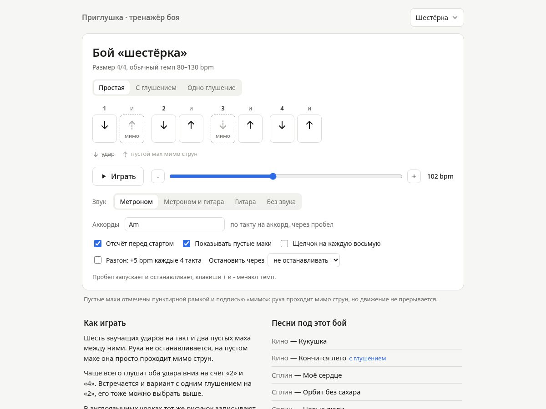
Task: Click the Песни под этот бой heading
Action: (x=309, y=323)
